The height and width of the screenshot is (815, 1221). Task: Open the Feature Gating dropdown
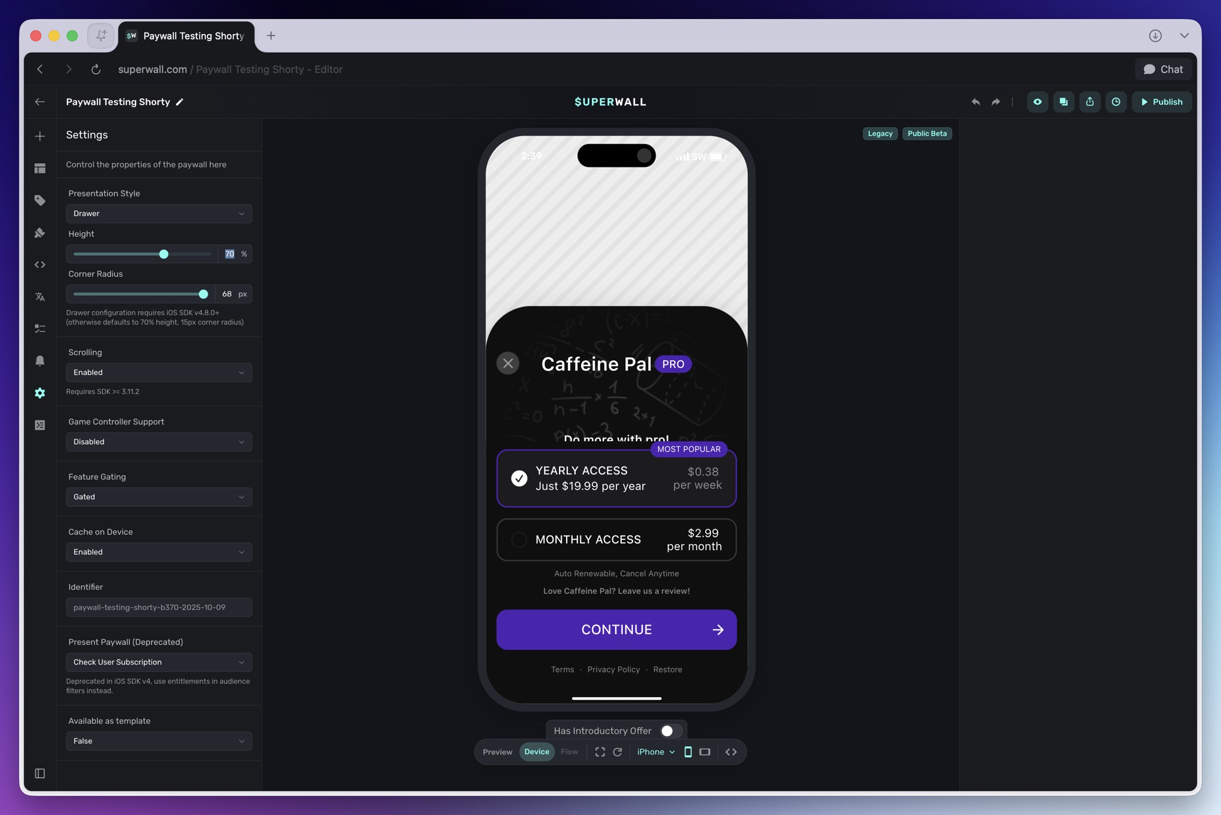tap(159, 497)
